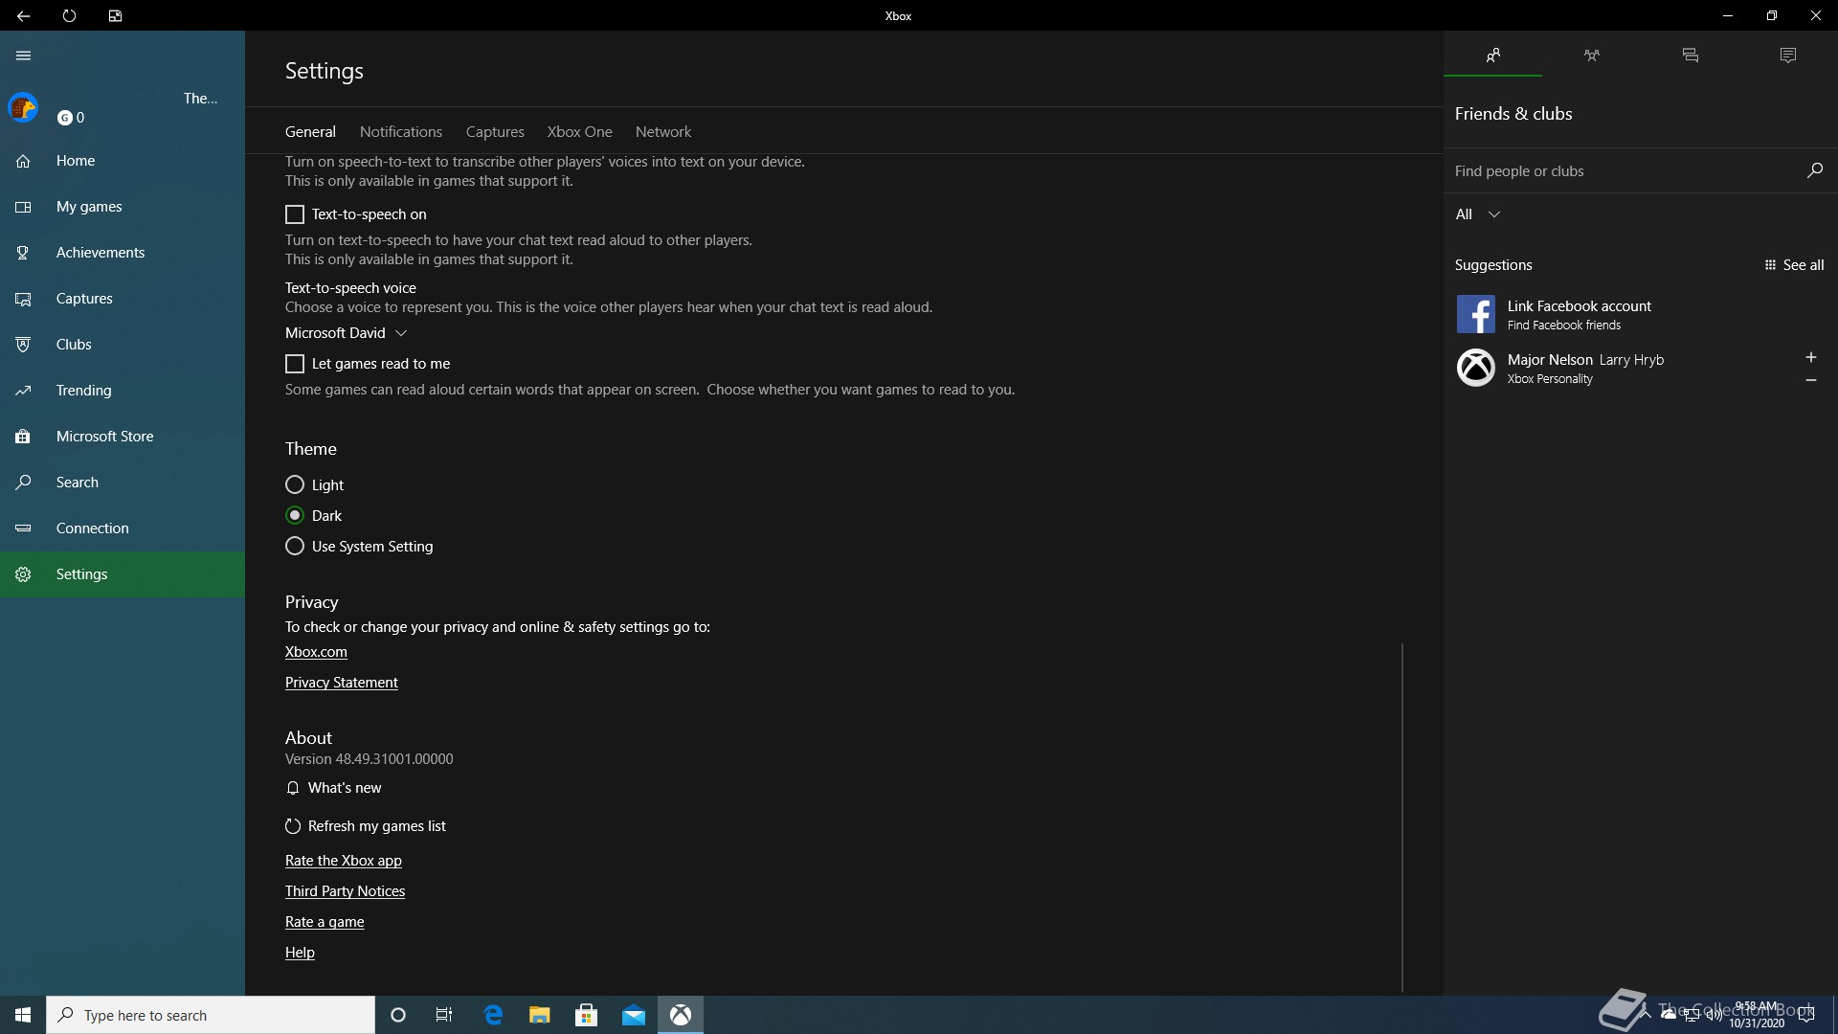Open the Parties icon in right panel
1838x1034 pixels.
point(1591,56)
